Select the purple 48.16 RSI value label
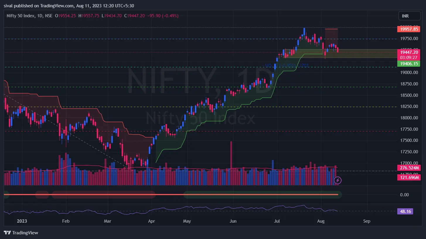Image resolution: width=426 pixels, height=239 pixels. pos(405,211)
